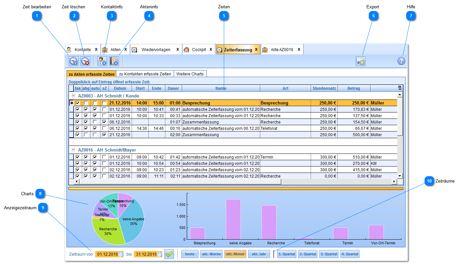
Task: Toggle abg checkbox in 21.12.2016 Besprechung row
Action: pyautogui.click(x=86, y=103)
